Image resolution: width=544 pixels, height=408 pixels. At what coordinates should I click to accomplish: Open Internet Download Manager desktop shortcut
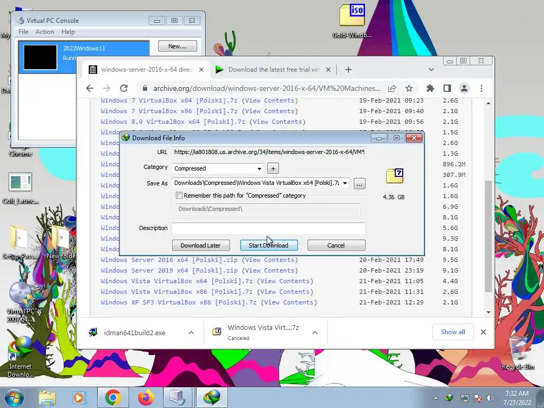pos(20,358)
